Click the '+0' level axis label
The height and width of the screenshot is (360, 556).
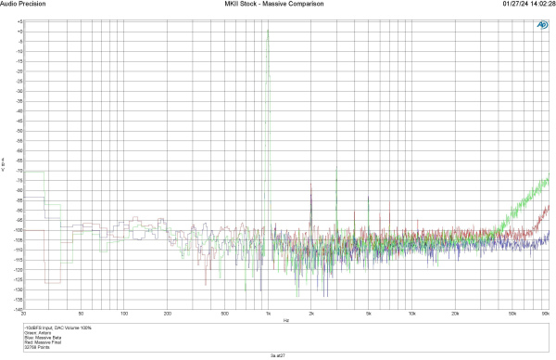point(19,32)
